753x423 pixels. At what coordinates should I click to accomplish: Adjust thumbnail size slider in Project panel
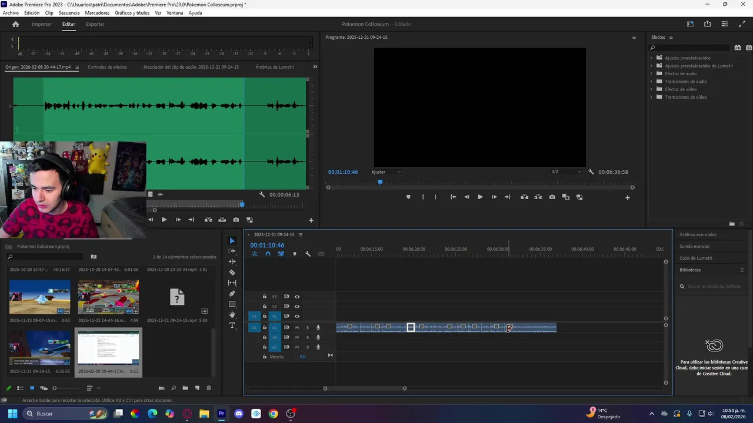click(x=55, y=388)
